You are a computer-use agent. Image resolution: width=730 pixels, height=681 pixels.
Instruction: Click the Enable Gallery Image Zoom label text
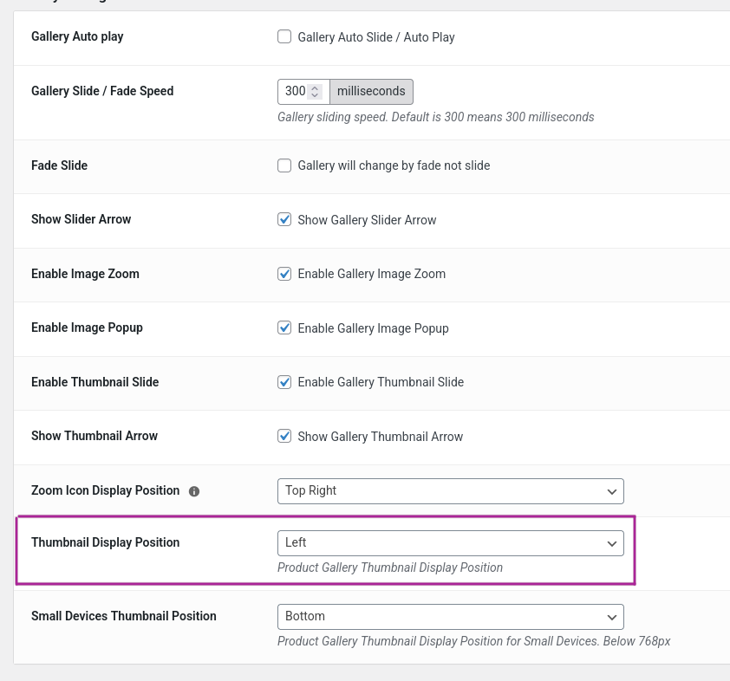click(x=372, y=274)
